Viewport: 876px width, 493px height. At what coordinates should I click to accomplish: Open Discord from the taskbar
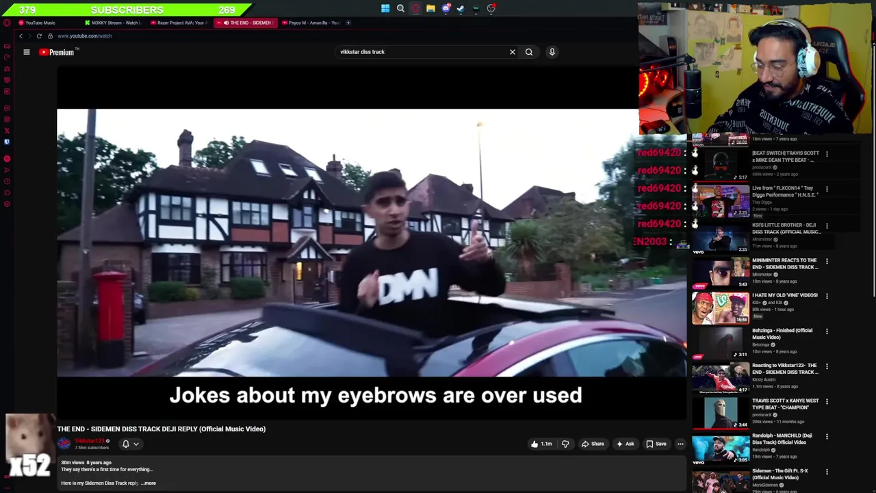point(446,9)
